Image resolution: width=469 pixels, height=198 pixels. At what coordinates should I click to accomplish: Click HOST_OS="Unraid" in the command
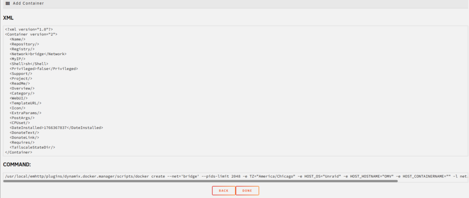point(323,176)
